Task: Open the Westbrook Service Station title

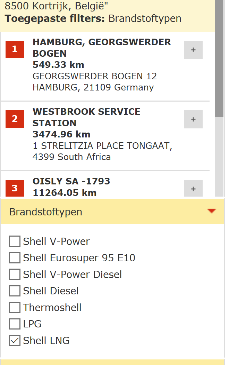Action: pos(86,117)
